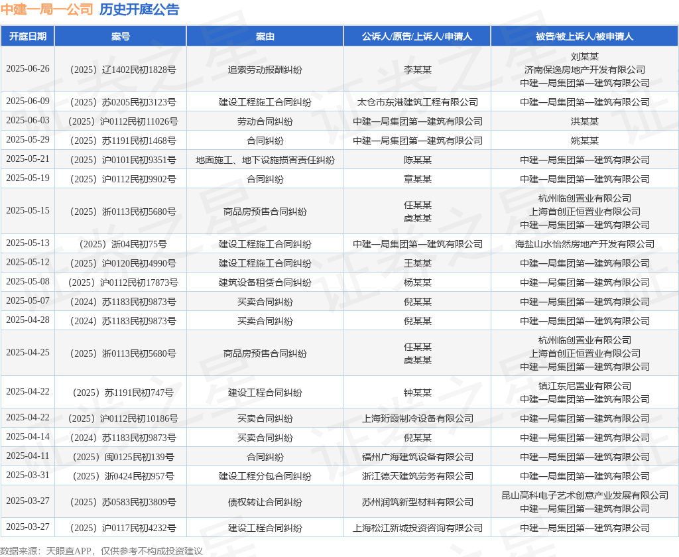Click plaintiff 陈某某
Screen dimensions: 679x557
(418, 160)
